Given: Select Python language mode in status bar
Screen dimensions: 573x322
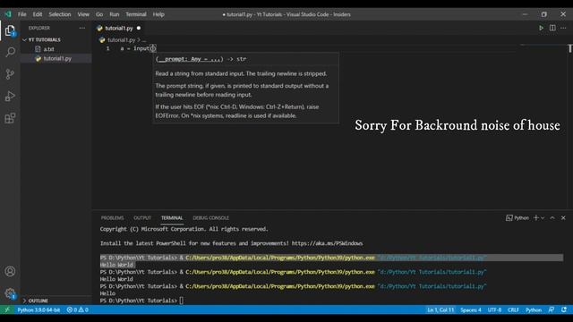Looking at the screenshot, I should [x=534, y=310].
